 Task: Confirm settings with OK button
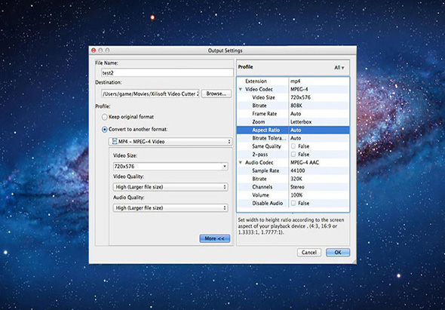click(338, 253)
